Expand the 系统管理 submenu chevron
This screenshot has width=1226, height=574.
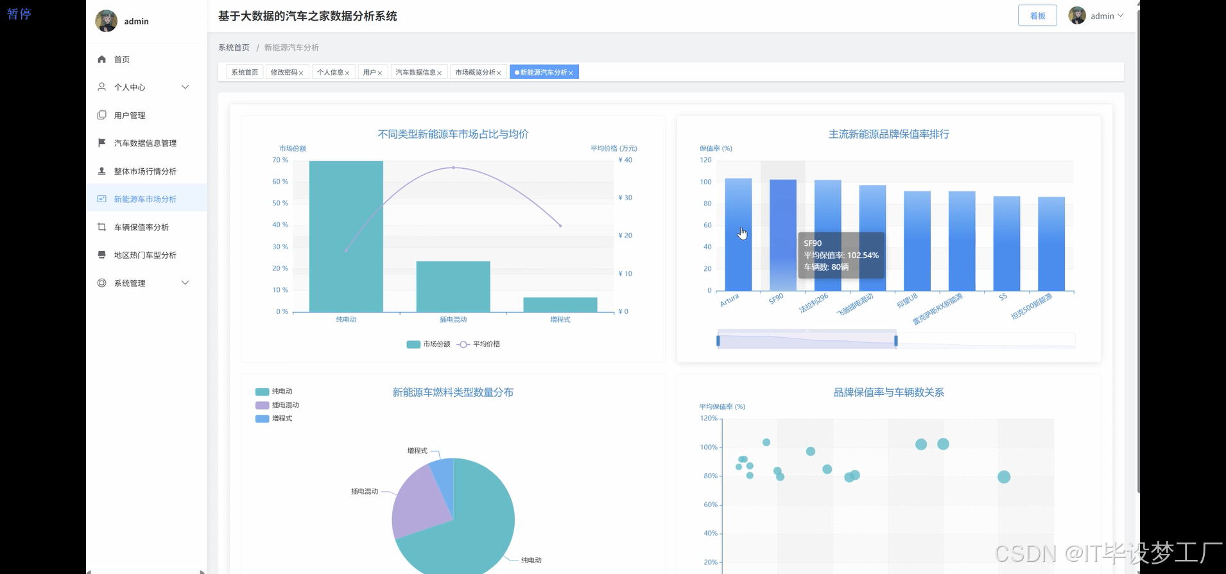(x=186, y=283)
